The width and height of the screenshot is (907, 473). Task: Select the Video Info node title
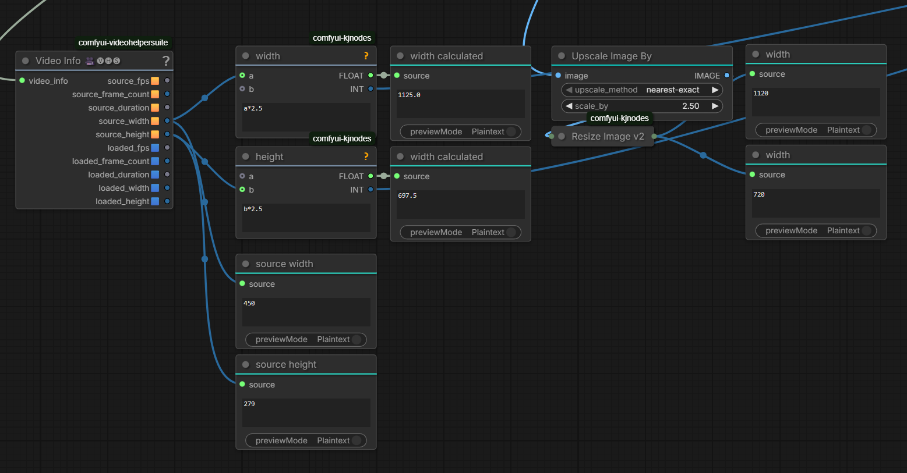click(58, 61)
